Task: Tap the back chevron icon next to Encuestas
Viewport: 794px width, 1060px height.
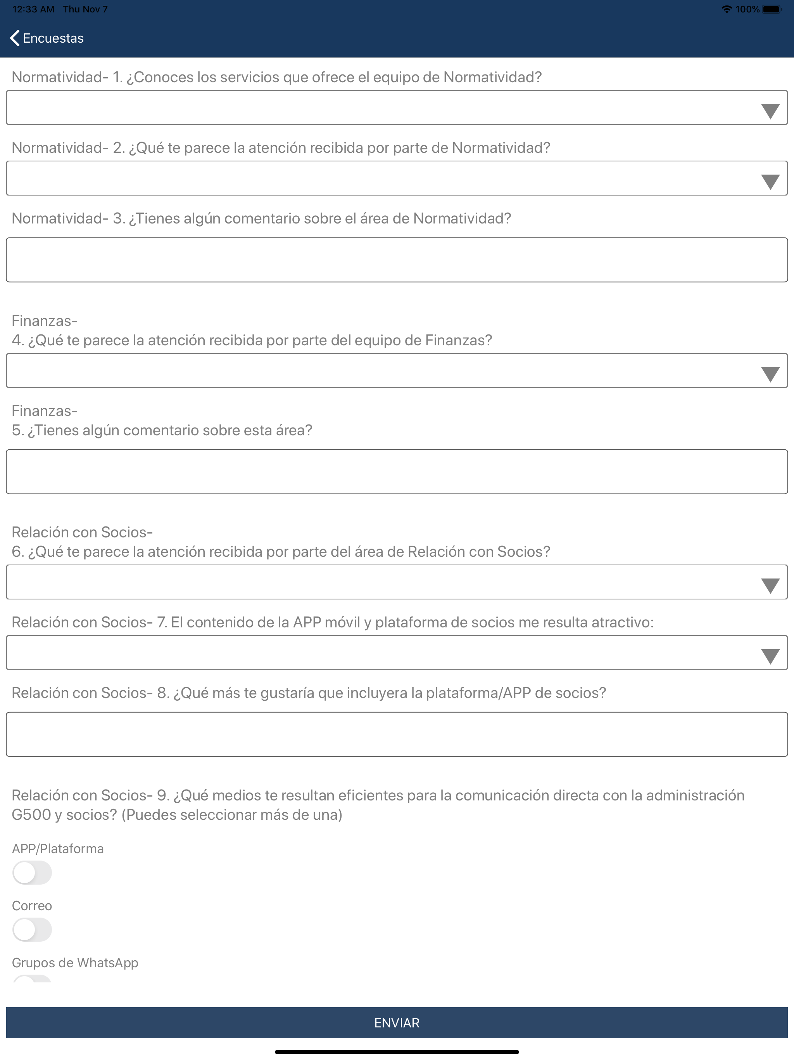Action: [x=15, y=38]
